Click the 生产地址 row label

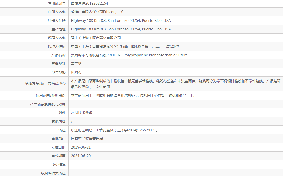(x=58, y=29)
